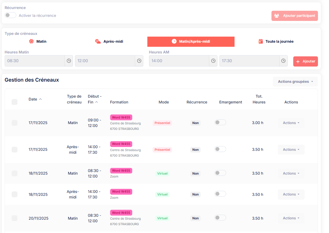The width and height of the screenshot is (329, 233).
Task: Check the select-all checkbox in table header
Action: point(15,102)
